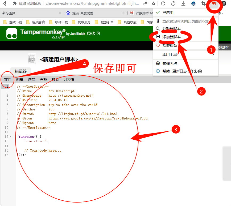Click the globe extension icon
This screenshot has width=231, height=206.
[193, 3]
